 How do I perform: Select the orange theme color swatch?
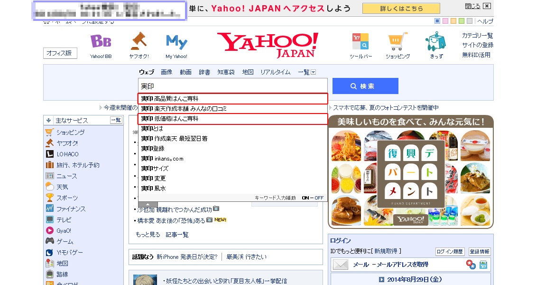(x=453, y=21)
